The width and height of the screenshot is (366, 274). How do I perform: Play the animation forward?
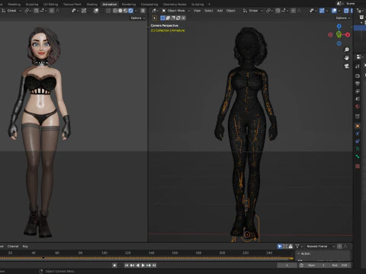pos(143,266)
